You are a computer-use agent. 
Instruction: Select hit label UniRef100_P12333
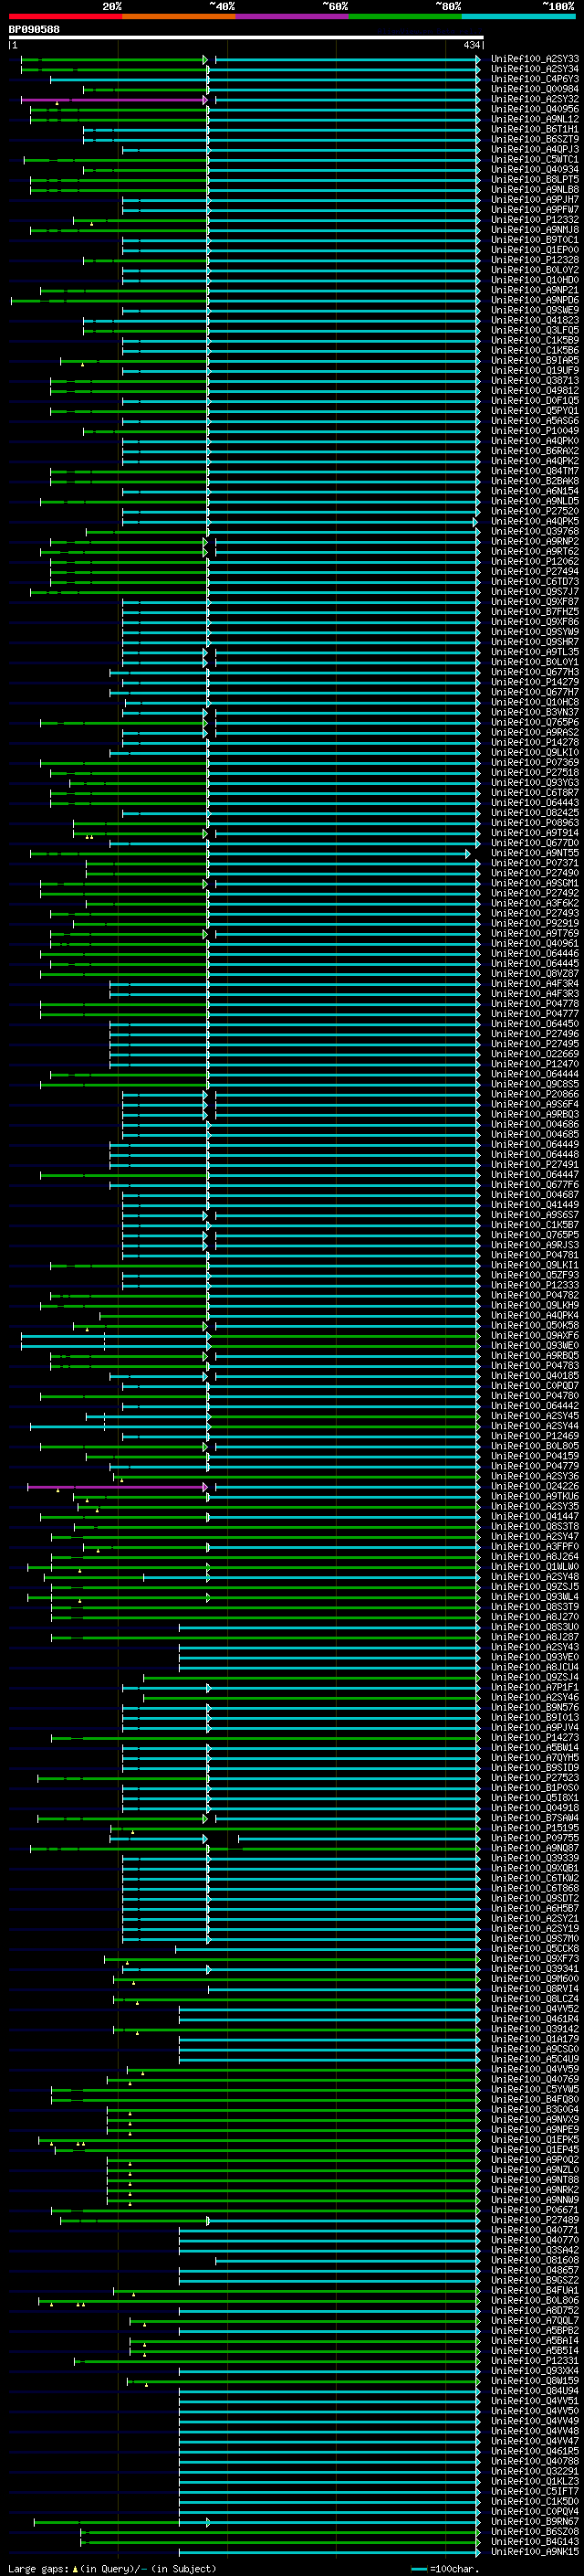coord(535,1285)
